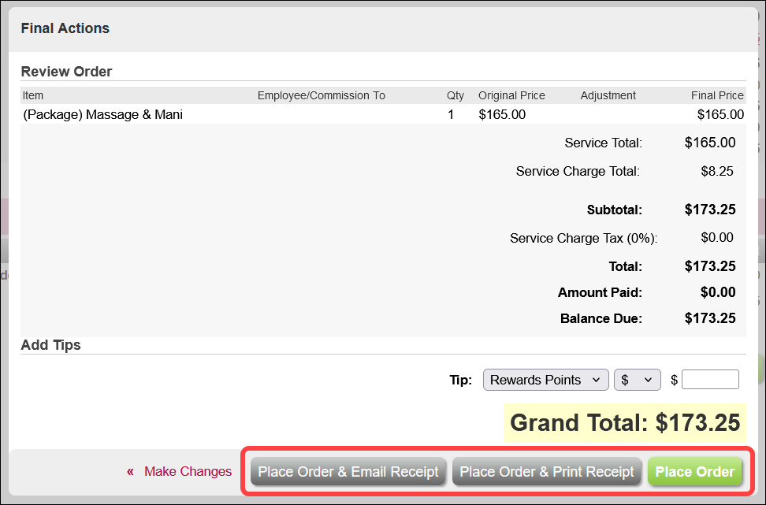
Task: Click the Final Actions dialog title
Action: [65, 28]
